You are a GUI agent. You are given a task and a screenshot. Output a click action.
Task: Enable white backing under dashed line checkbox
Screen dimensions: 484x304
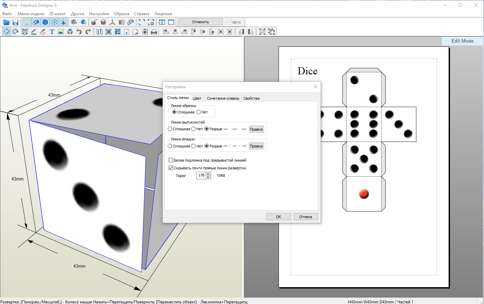[171, 160]
